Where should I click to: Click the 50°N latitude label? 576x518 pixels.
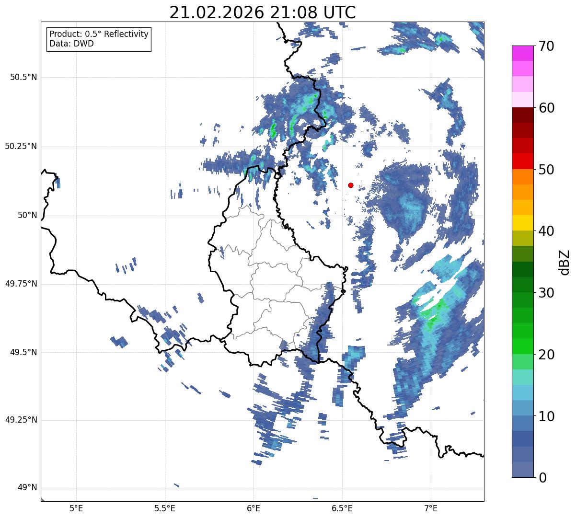(x=27, y=215)
